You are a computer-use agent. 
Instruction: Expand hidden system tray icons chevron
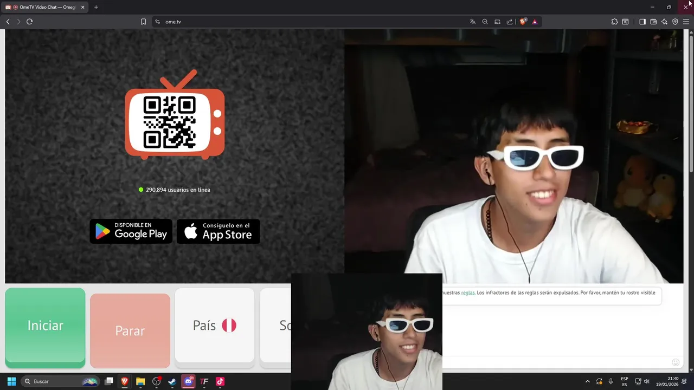pyautogui.click(x=587, y=381)
